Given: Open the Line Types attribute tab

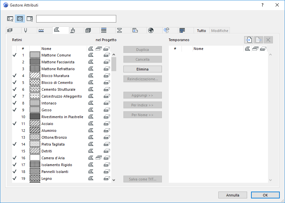Looking at the screenshot, I should 41,30.
